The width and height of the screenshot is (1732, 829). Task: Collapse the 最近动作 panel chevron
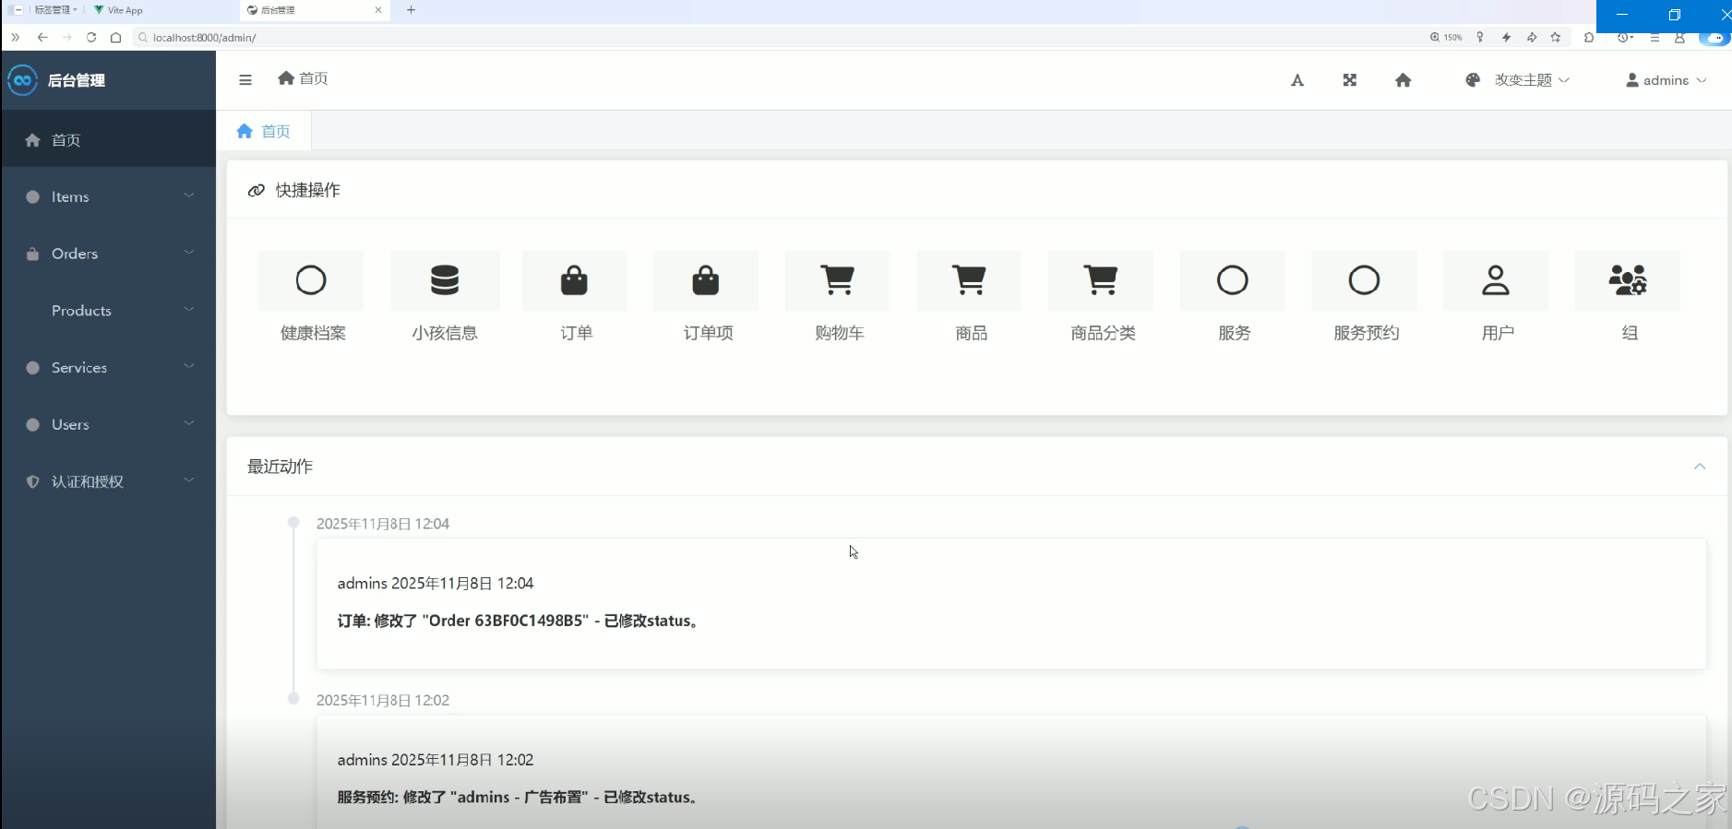pos(1700,467)
